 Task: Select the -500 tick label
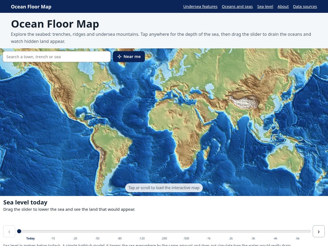coord(186,238)
